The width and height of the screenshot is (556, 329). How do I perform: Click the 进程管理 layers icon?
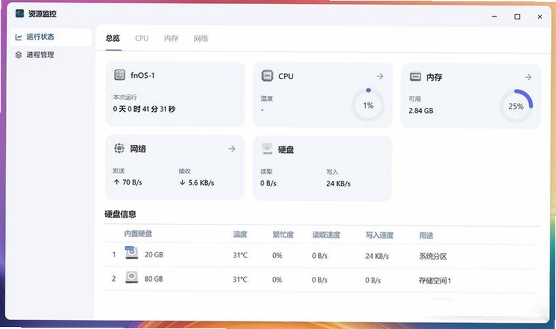19,55
